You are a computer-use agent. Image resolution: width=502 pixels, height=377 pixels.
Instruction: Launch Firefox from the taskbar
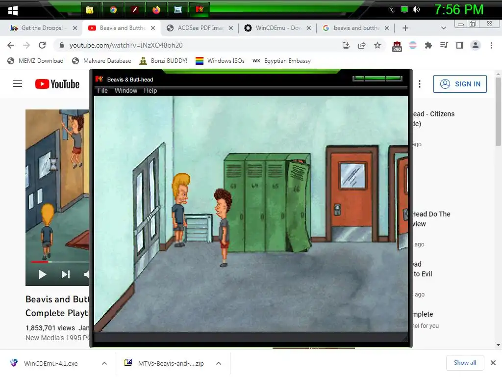(156, 10)
